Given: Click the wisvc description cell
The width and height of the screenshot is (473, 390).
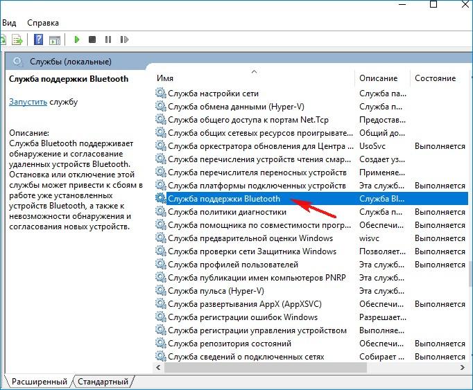Looking at the screenshot, I should [x=369, y=238].
